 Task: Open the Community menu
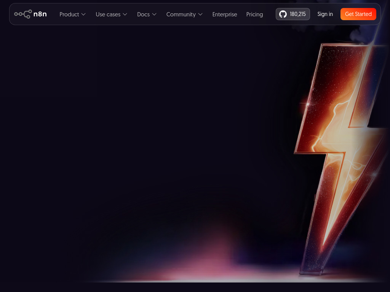coord(181,14)
